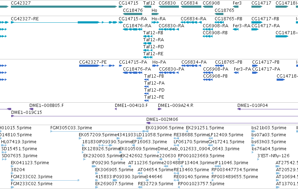Select transcript Taf12-RA
298x189 pixels.
[x=153, y=40]
